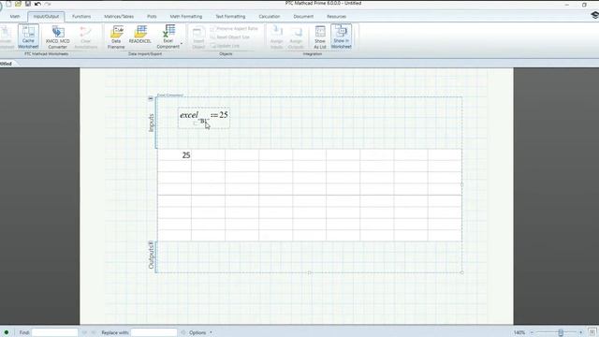Click the Cache Worksheet ribbon button
The image size is (599, 337).
point(28,37)
